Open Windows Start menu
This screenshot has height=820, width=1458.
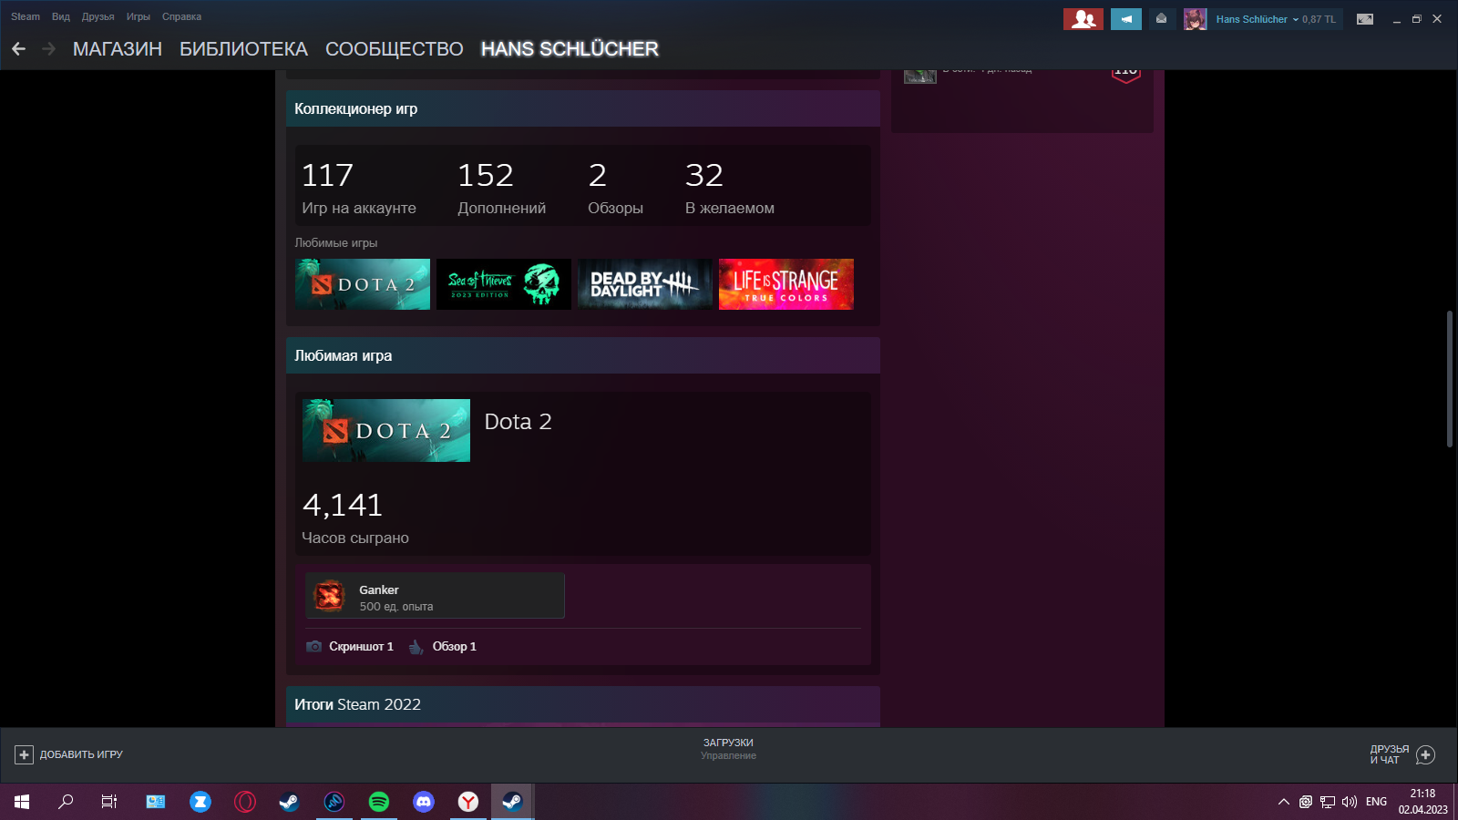(x=22, y=802)
